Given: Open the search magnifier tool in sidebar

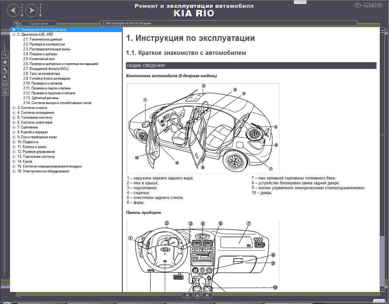Looking at the screenshot, I should coord(5,54).
